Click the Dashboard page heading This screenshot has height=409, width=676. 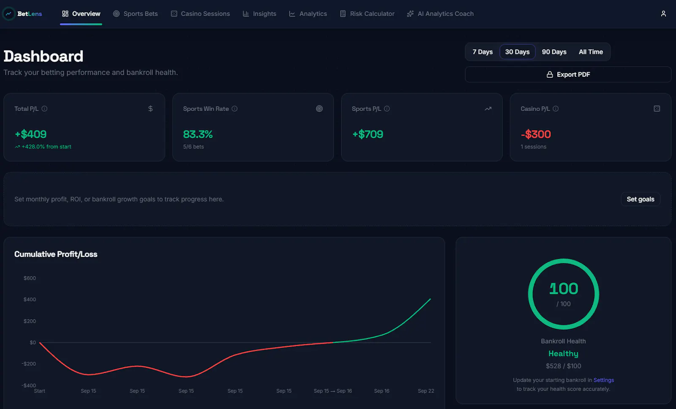tap(44, 56)
